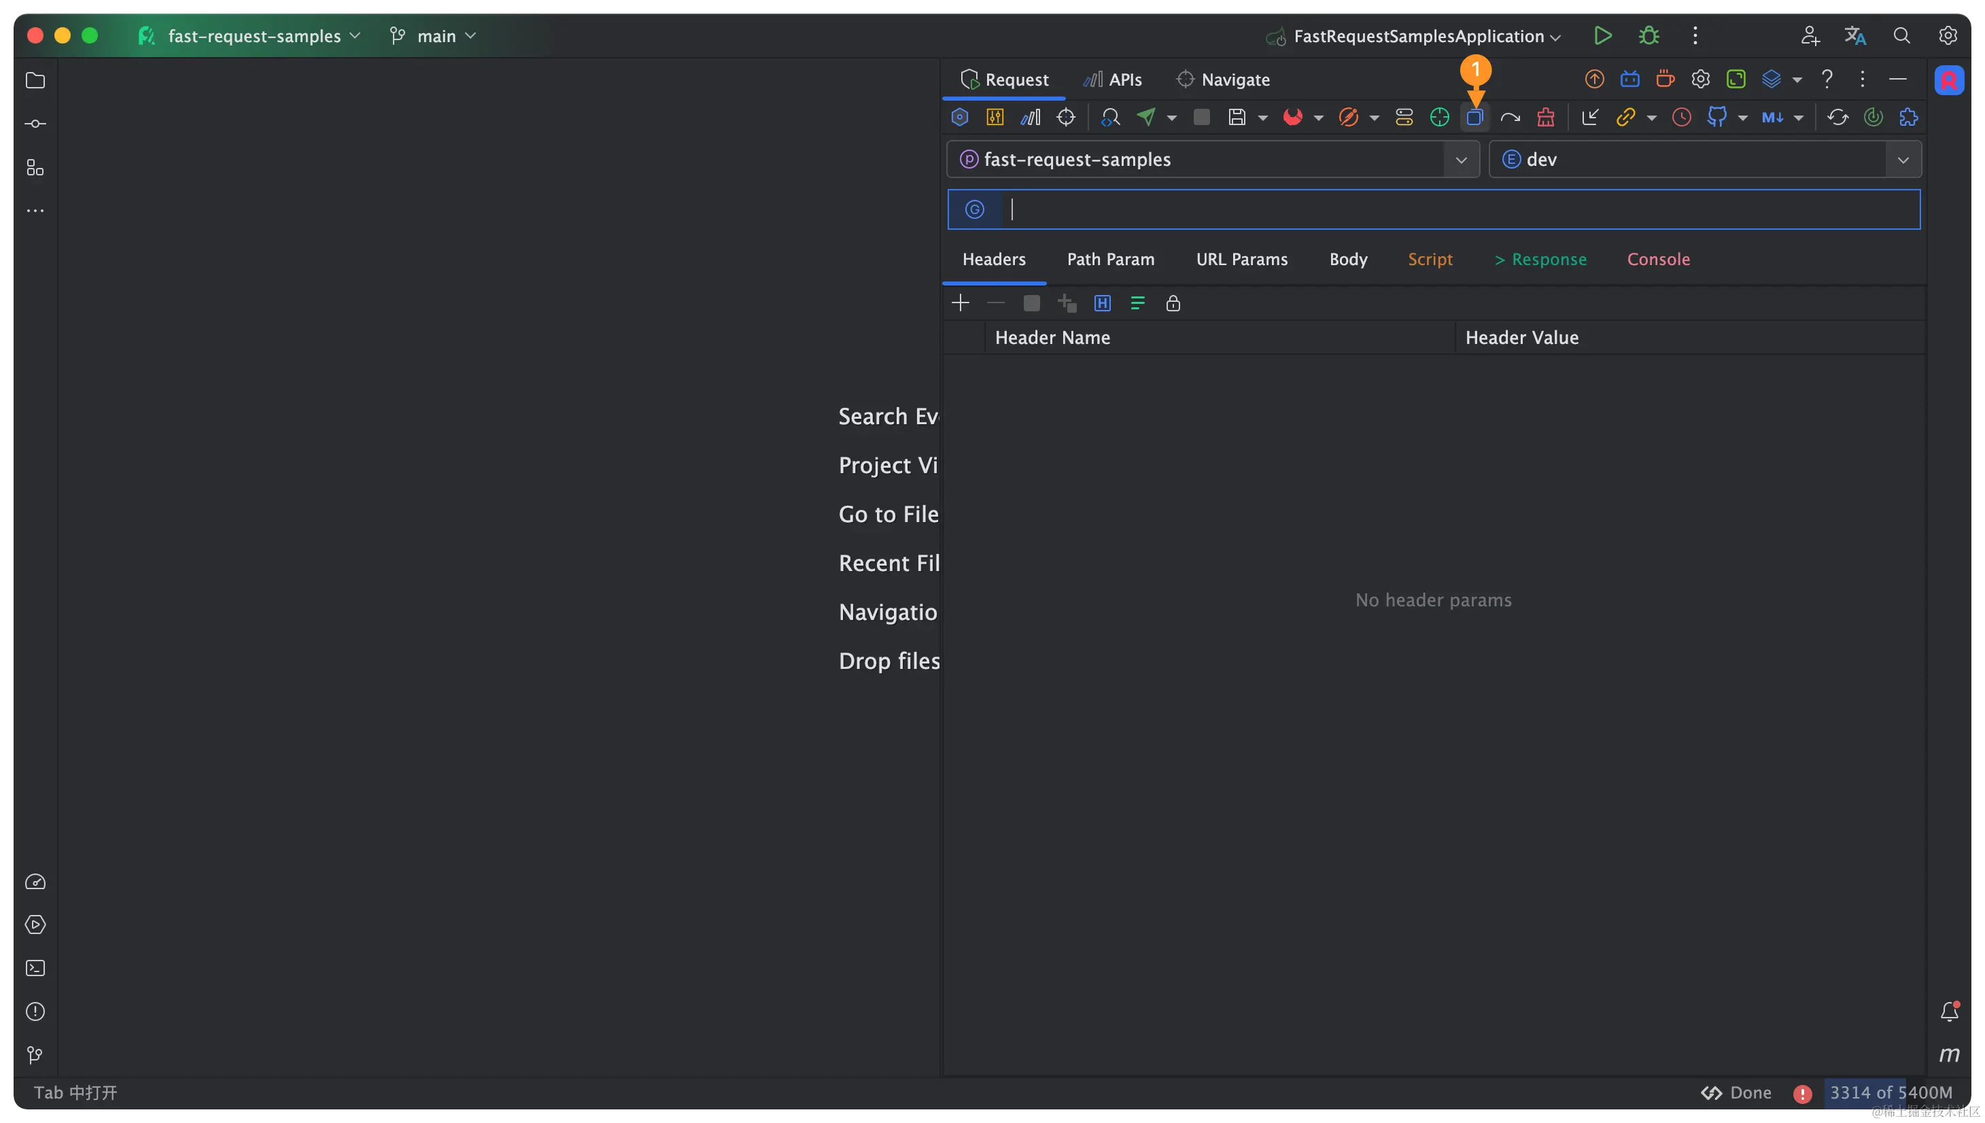1985x1123 pixels.
Task: Click the blue GitHub cat icon
Action: point(1716,117)
